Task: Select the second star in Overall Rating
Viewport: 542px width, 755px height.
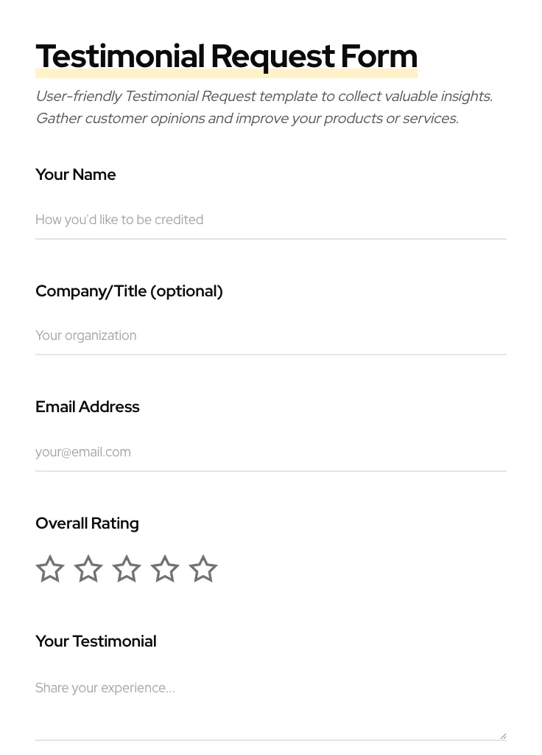Action: click(88, 568)
